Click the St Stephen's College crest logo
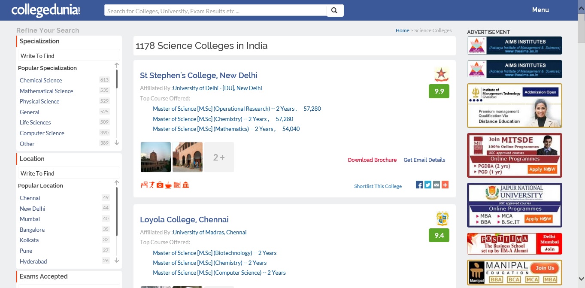 [x=441, y=74]
